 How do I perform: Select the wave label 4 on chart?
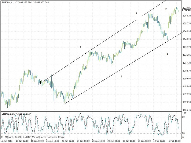coord(167,54)
